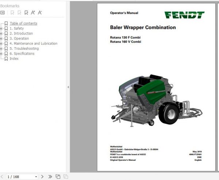Go to 4. Maintenance and Lubrication section
Viewport: 219px width, 180px height.
34,44
